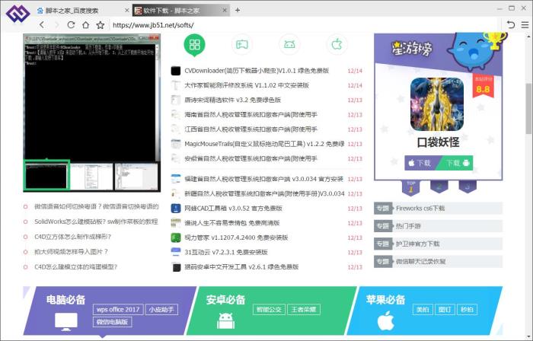The width and height of the screenshot is (533, 341).
Task: Click the undo arrow icon in top right
Action: coord(506,24)
